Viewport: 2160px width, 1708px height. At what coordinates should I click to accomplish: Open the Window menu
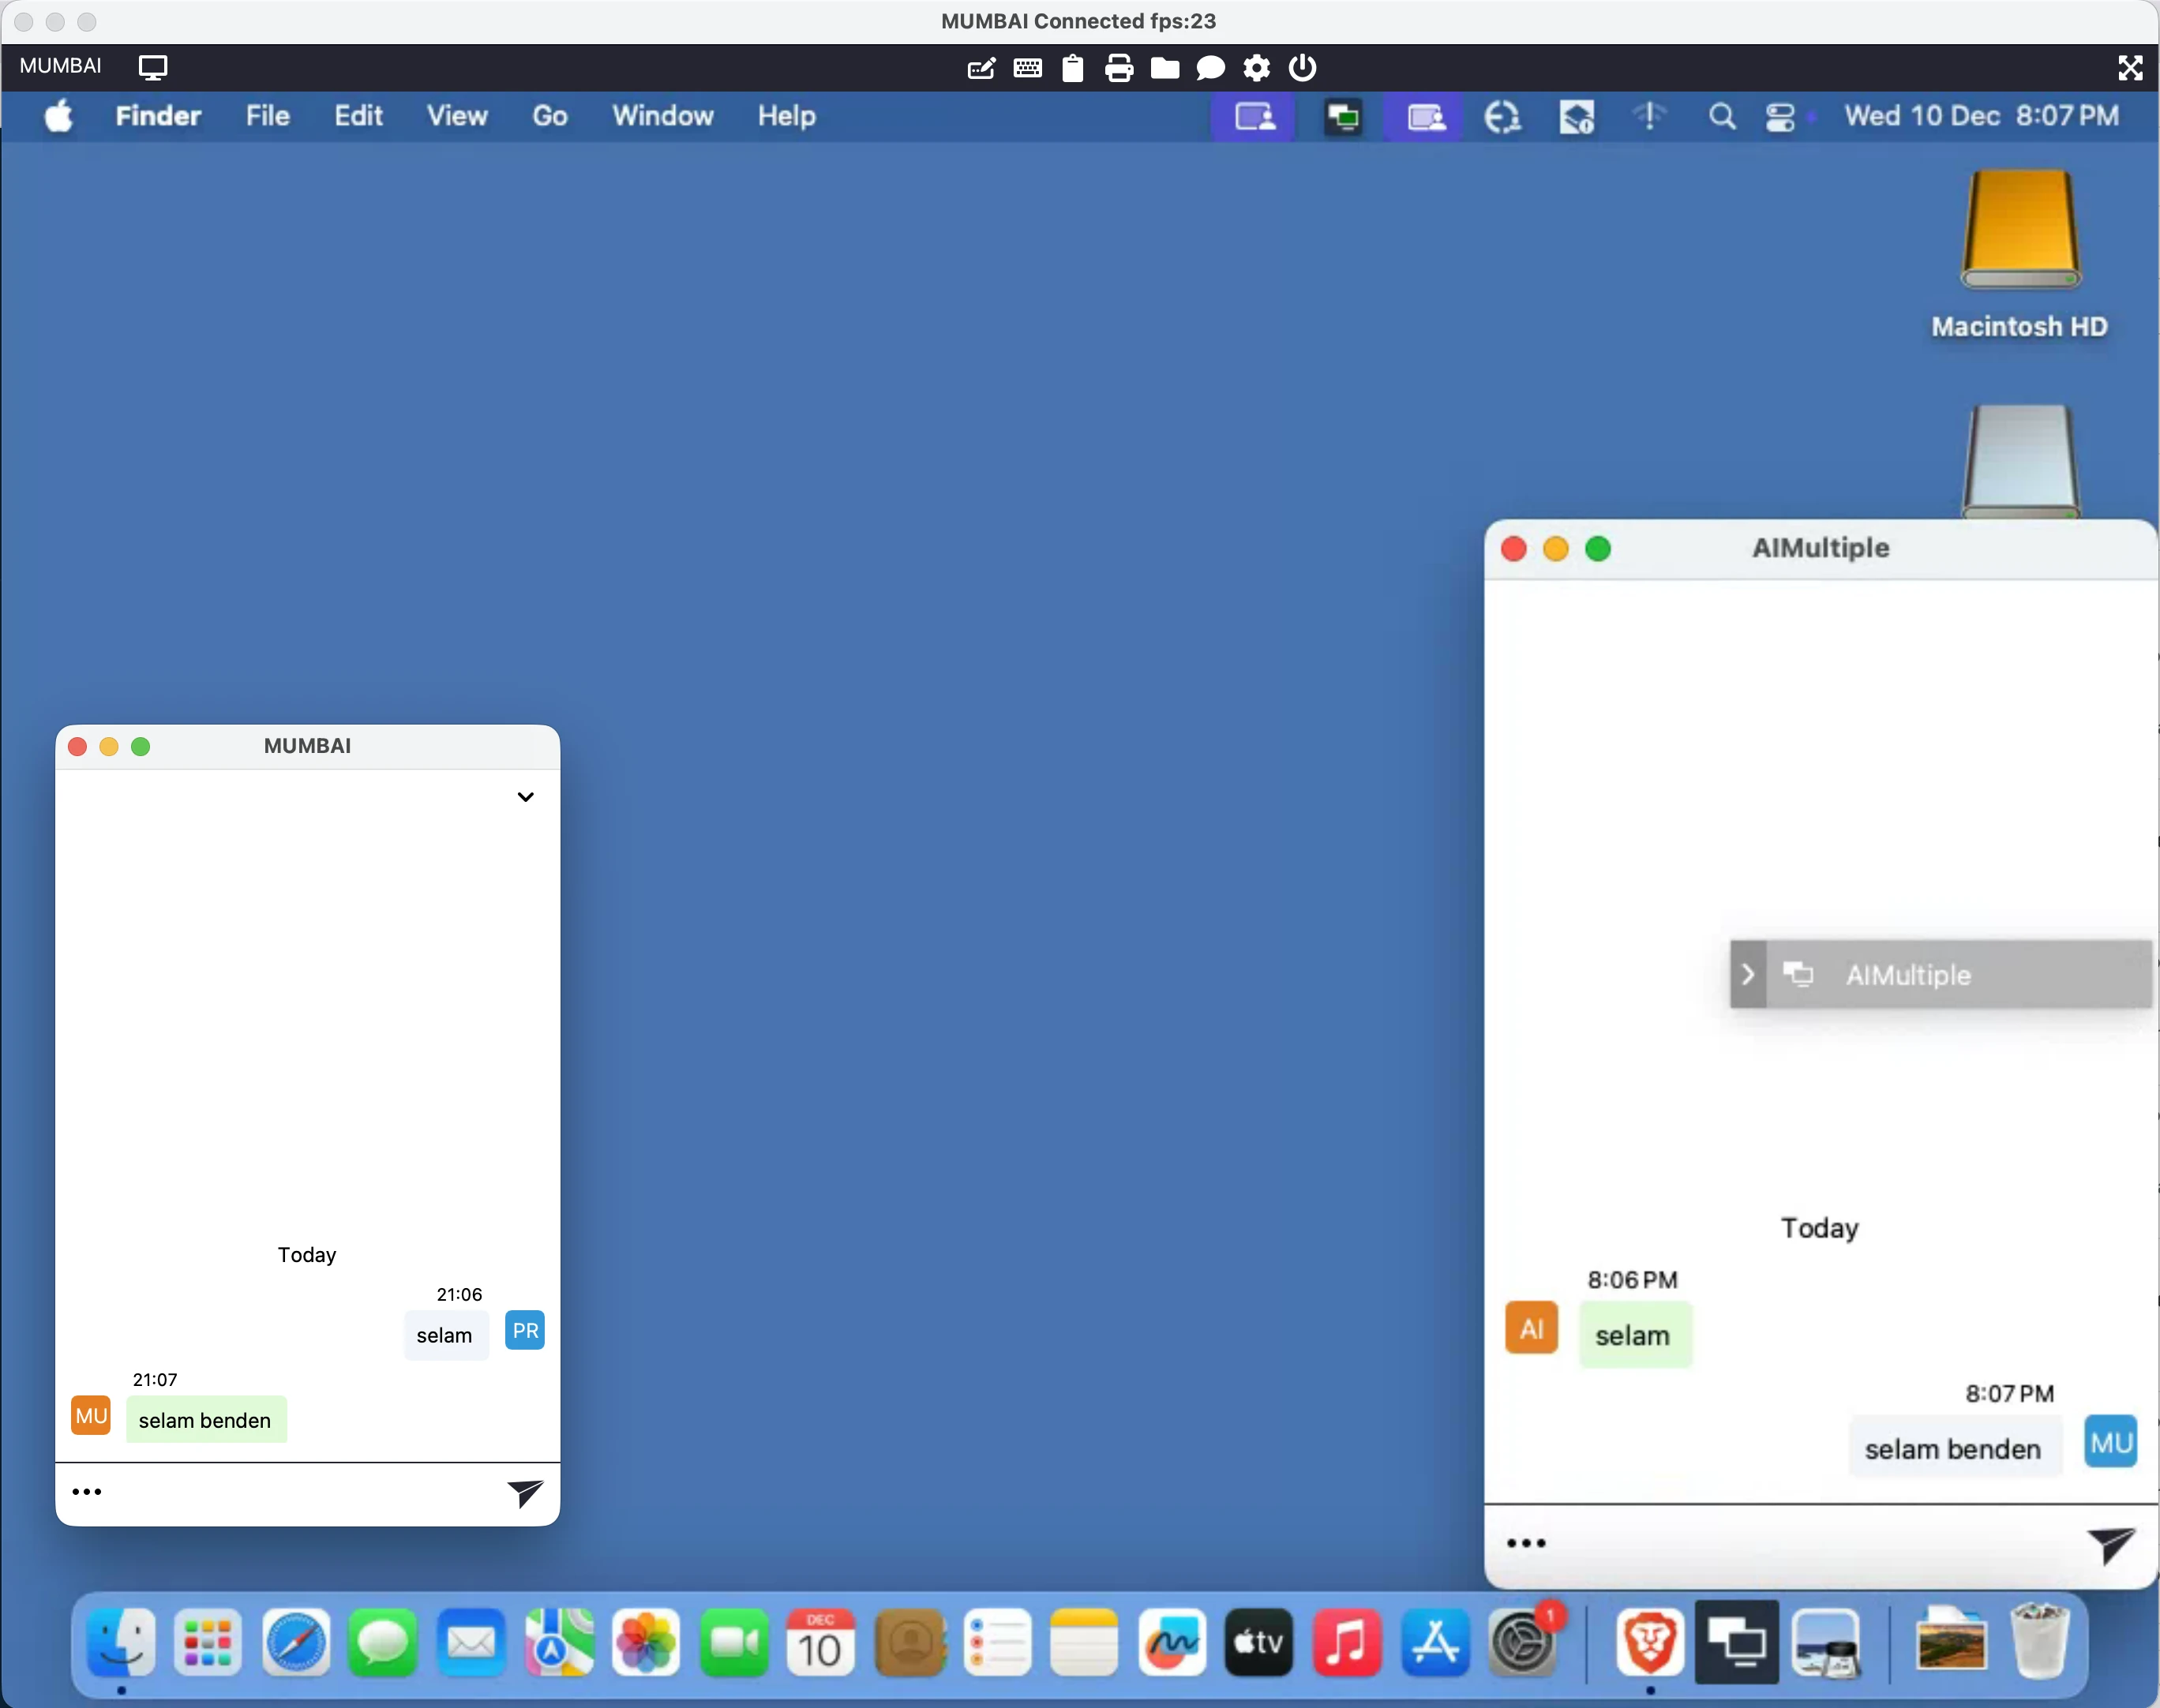point(663,116)
